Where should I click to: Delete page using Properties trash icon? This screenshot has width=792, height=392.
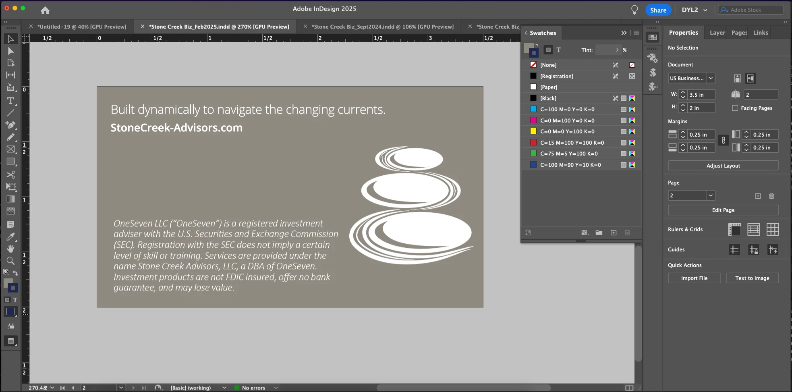coord(771,196)
